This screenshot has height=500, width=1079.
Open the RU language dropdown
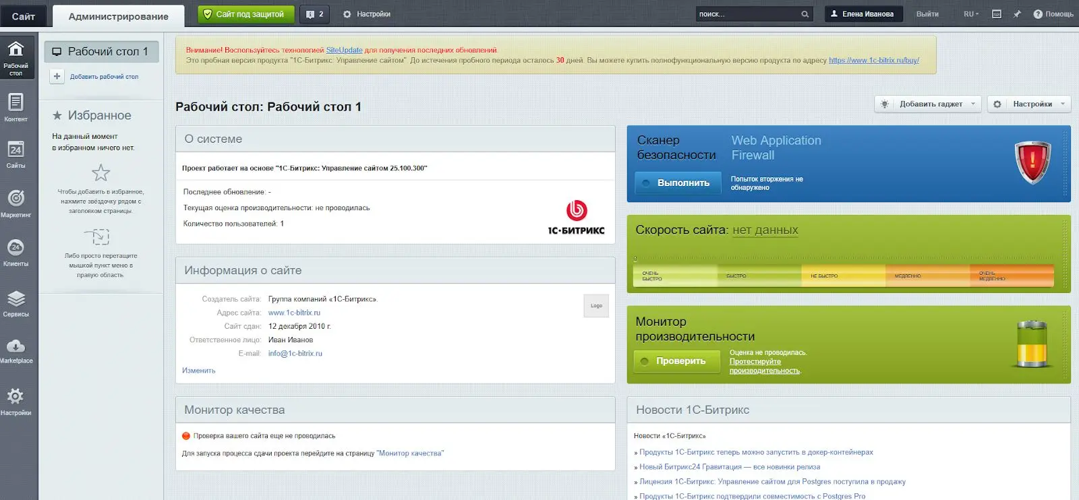[x=971, y=14]
